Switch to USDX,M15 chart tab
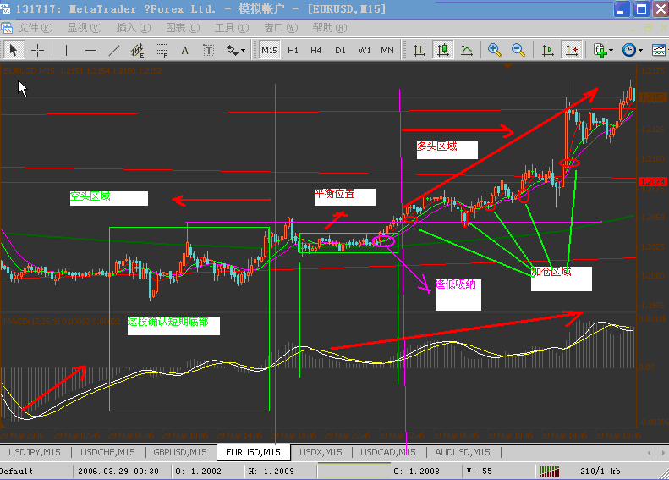 (x=321, y=452)
